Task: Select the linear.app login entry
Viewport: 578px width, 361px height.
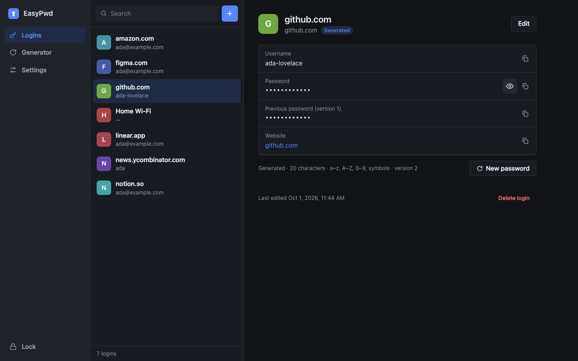Action: pyautogui.click(x=167, y=139)
